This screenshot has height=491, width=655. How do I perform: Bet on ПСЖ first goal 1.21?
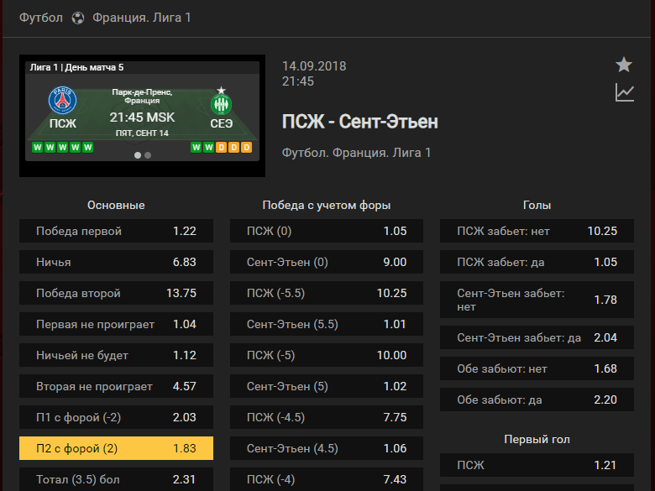537,465
